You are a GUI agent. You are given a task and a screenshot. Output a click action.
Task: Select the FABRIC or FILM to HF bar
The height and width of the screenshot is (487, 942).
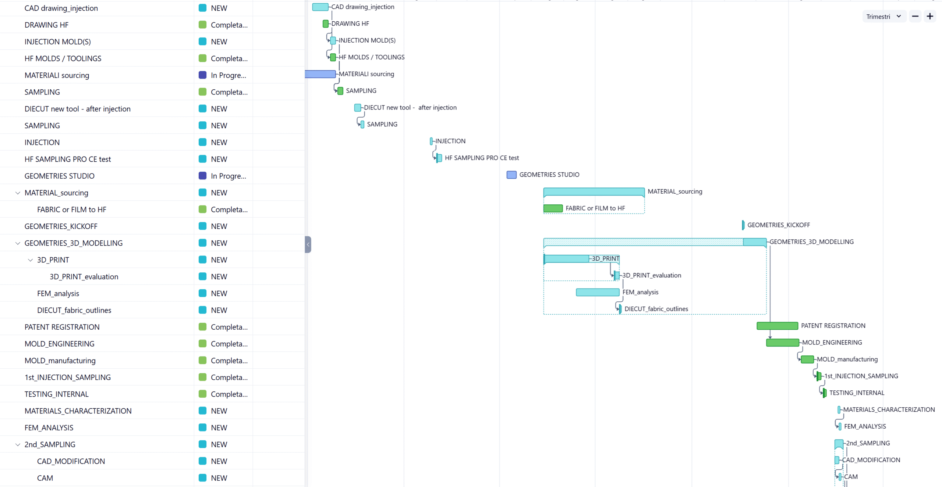tap(553, 208)
